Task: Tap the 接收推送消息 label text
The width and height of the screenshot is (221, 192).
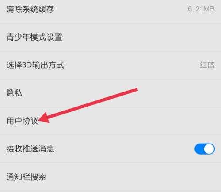Action: click(30, 149)
